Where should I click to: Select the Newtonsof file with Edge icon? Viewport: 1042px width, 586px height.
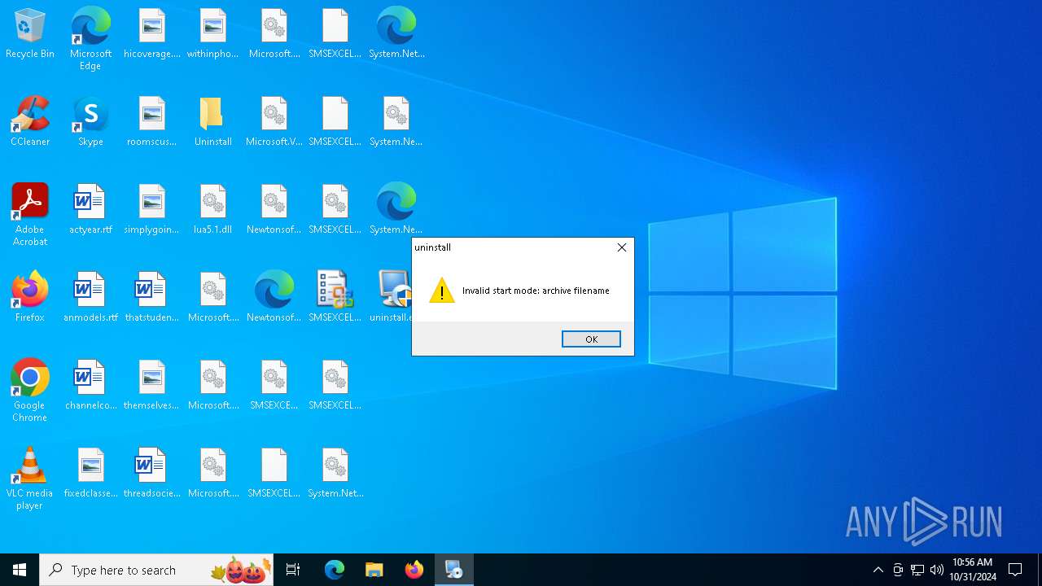pos(274,298)
